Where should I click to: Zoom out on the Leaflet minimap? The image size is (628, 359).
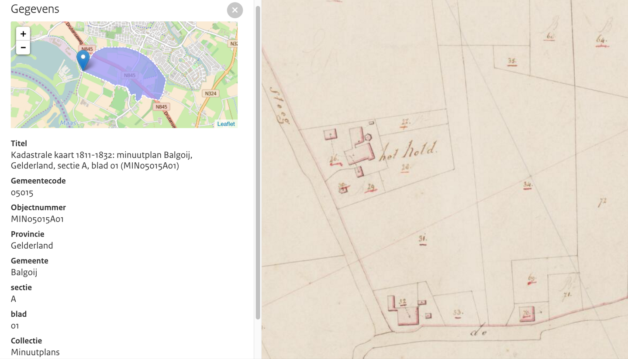click(23, 48)
